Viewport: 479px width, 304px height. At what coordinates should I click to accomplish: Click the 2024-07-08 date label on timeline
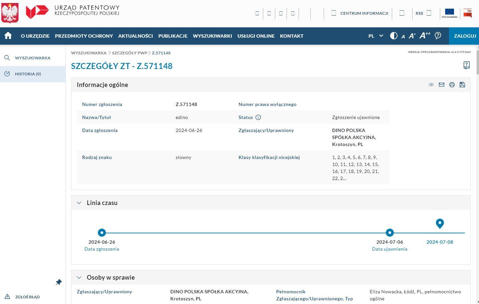pos(440,242)
